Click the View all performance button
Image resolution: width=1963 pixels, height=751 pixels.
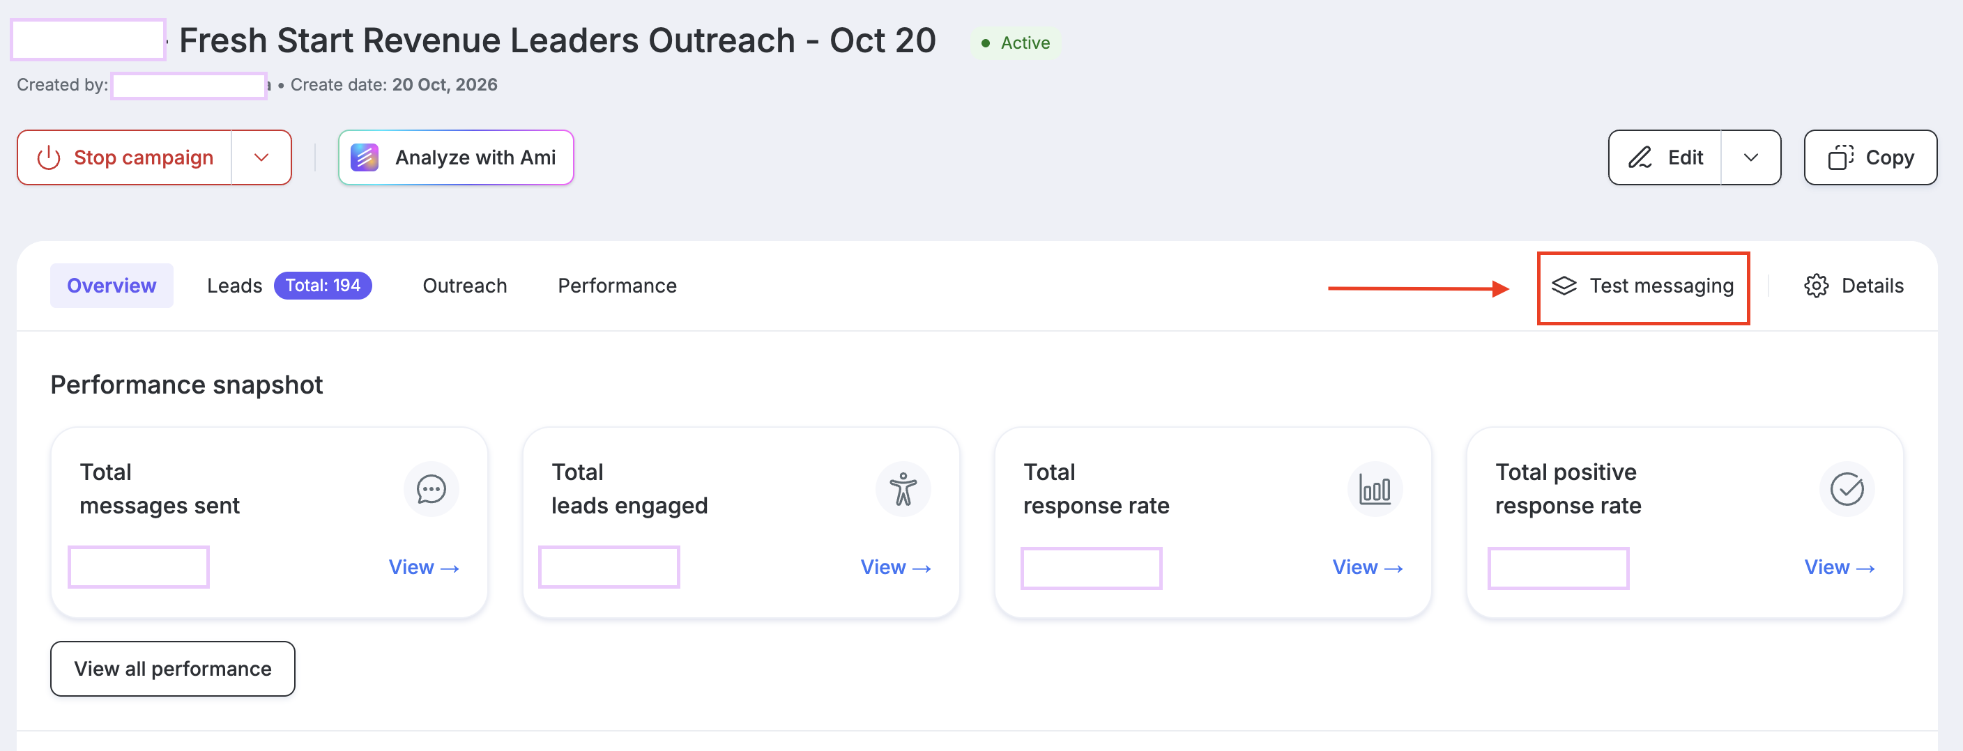[173, 669]
